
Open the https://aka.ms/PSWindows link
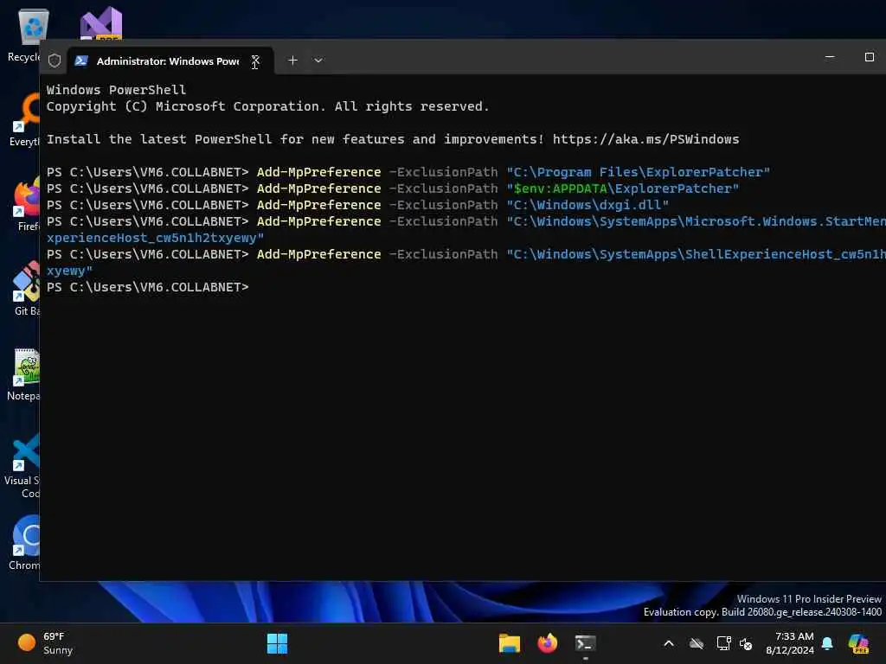pyautogui.click(x=645, y=139)
